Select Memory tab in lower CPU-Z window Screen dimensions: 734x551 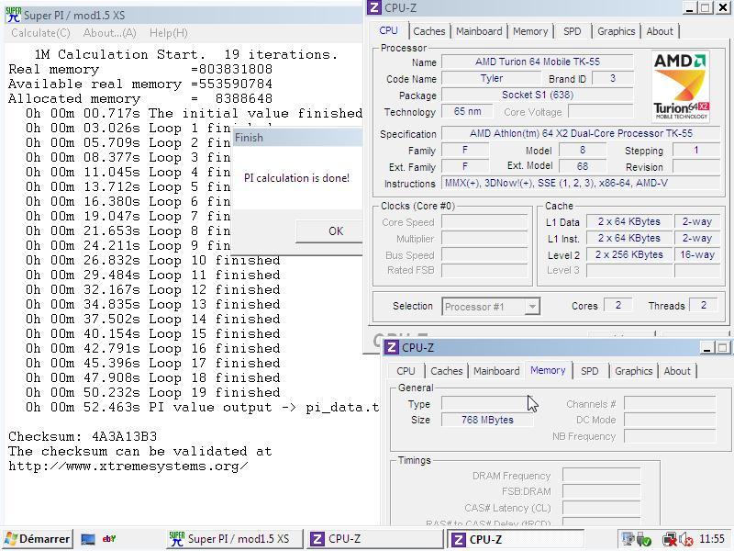click(548, 370)
